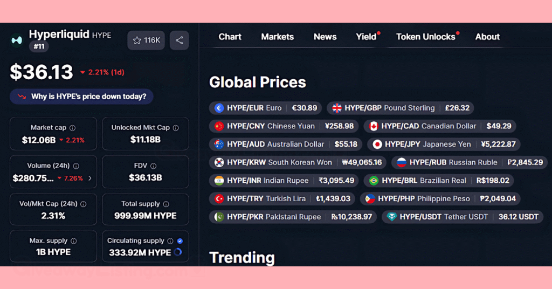Screen dimensions: 552x289
Task: Click the 2.31% Vol/Mkt Cap value
Action: (53, 216)
